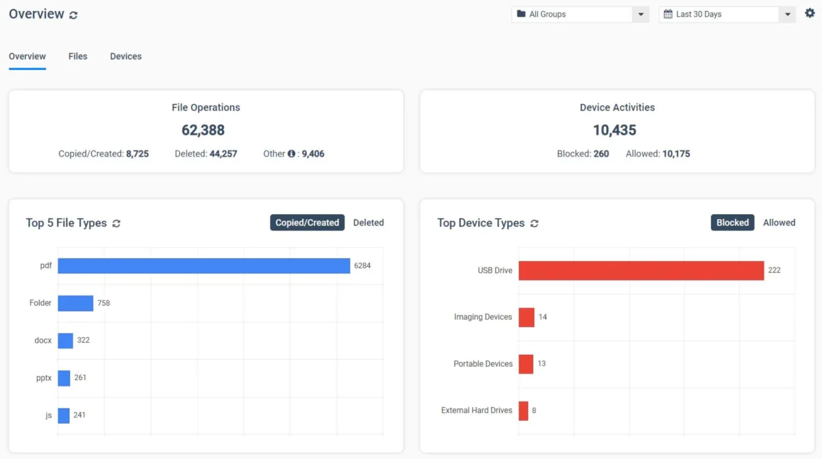
Task: Refresh the Top 5 File Types chart
Action: 116,224
